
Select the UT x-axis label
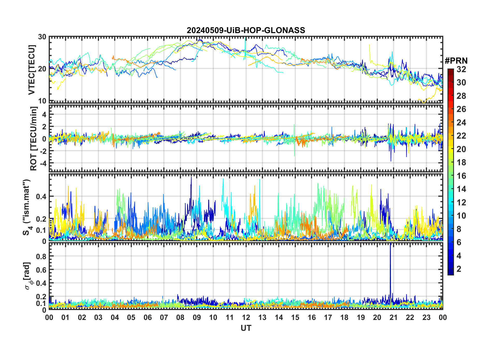[246, 328]
